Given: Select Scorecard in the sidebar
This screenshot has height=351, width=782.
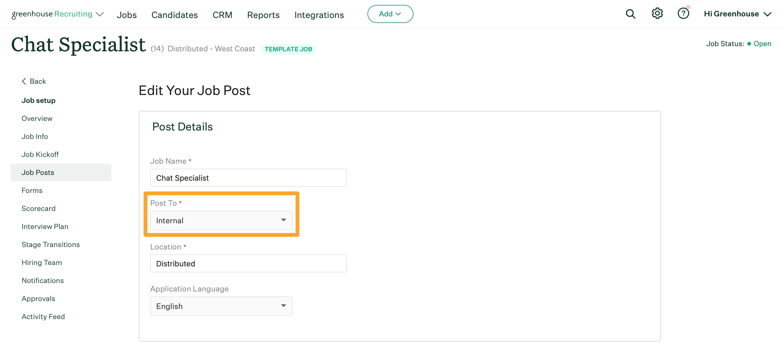Looking at the screenshot, I should click(39, 209).
